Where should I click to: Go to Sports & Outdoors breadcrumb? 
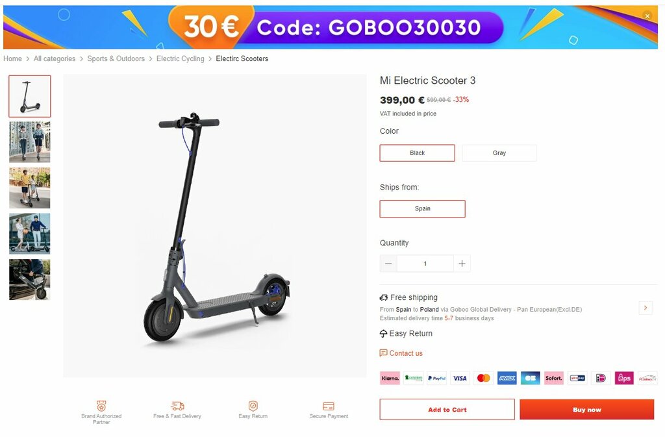(x=116, y=58)
